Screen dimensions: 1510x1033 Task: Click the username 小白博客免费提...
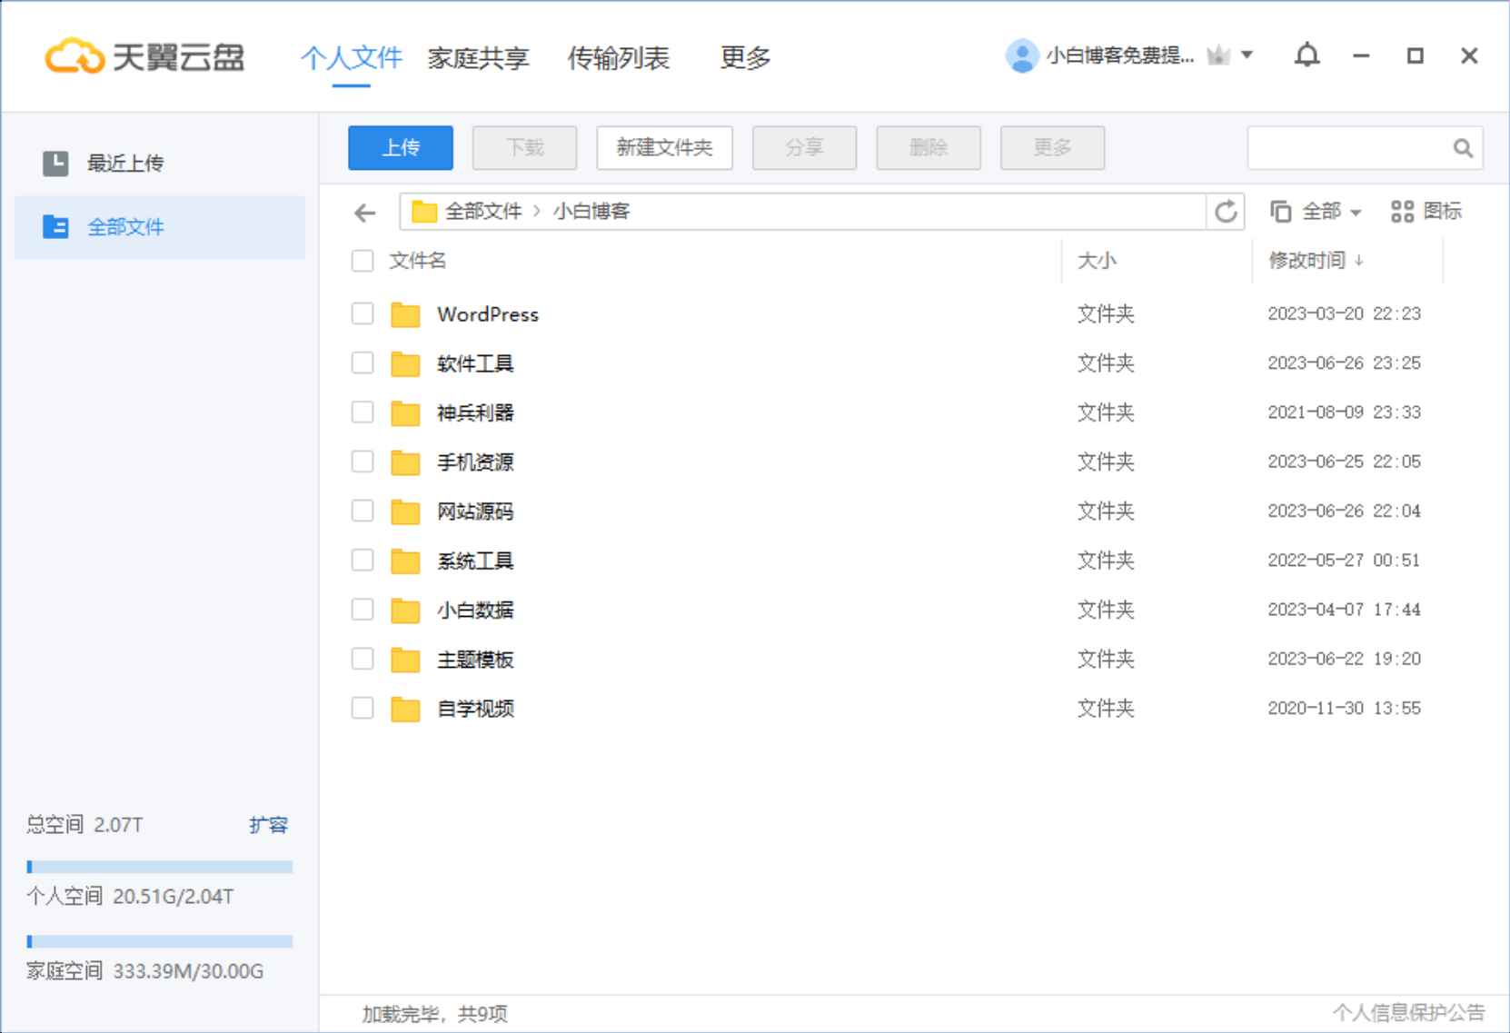1120,56
